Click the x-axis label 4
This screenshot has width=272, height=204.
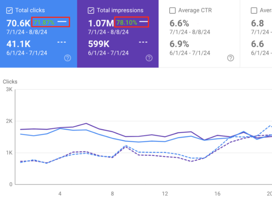point(60,194)
